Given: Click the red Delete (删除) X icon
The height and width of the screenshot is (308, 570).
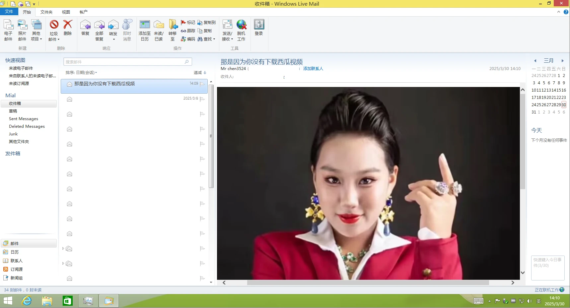Looking at the screenshot, I should (68, 25).
